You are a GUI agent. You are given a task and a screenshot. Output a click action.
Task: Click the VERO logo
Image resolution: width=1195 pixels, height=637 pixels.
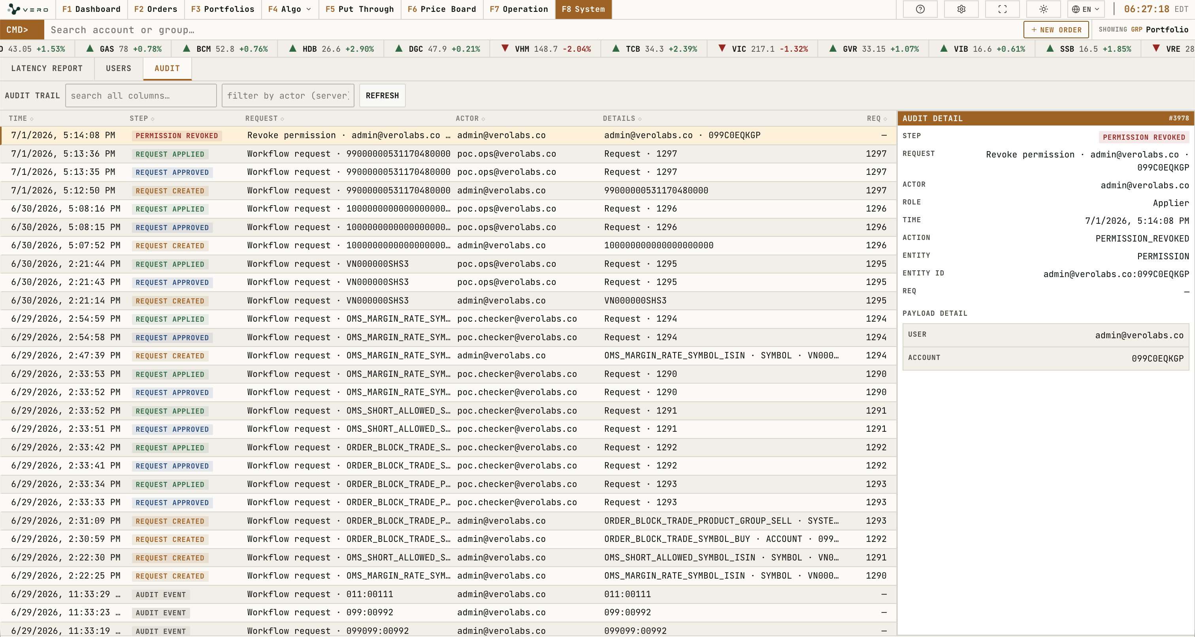[x=28, y=9]
